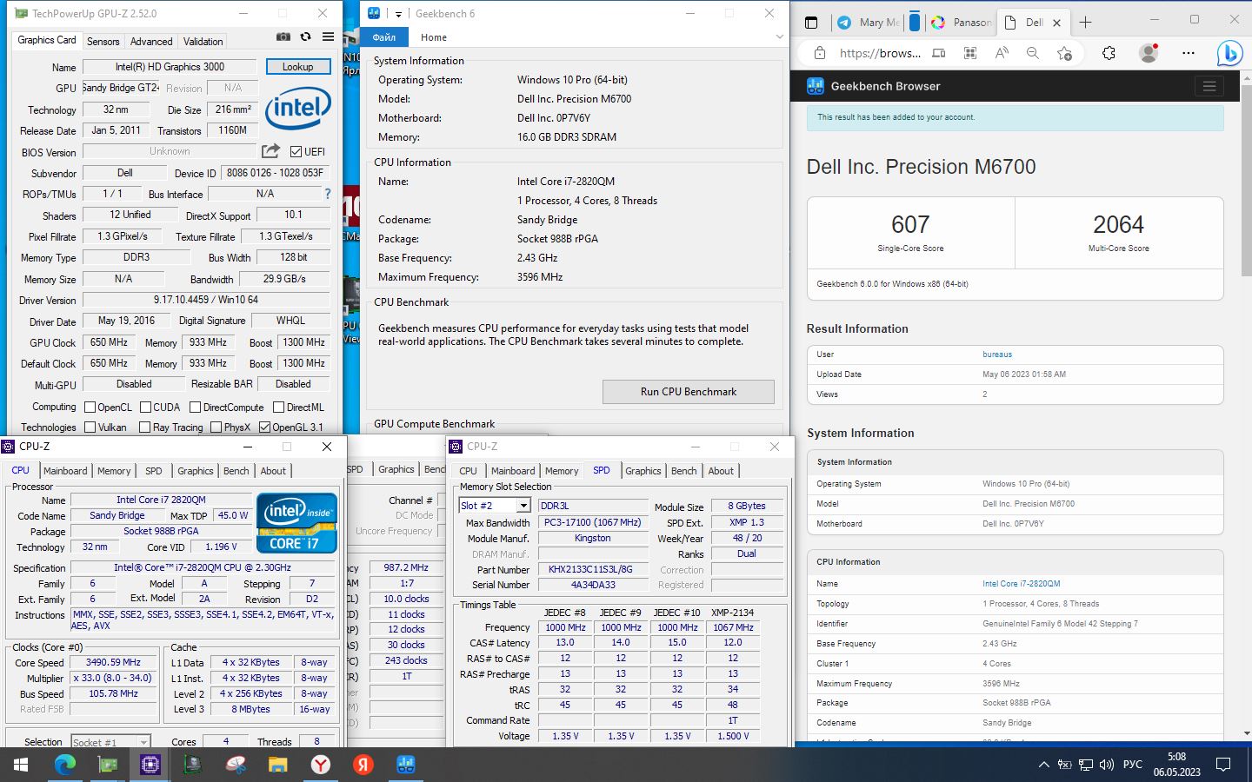
Task: Click CPU-Z taskbar icon
Action: pyautogui.click(x=150, y=765)
